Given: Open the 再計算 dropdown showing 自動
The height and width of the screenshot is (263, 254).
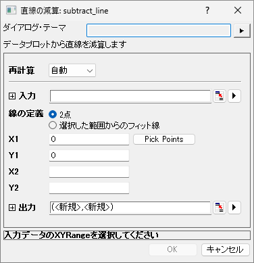Looking at the screenshot, I should pos(72,70).
